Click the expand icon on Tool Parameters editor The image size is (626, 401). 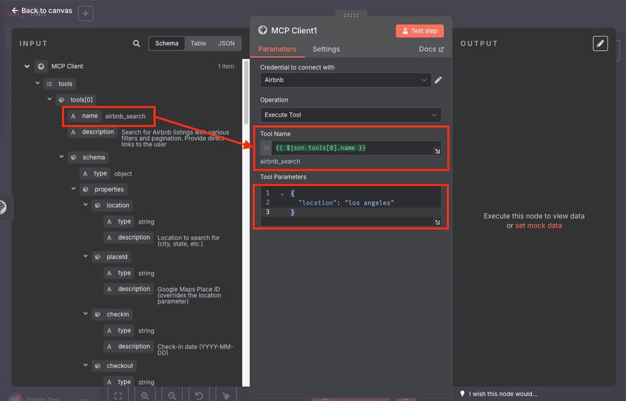click(437, 222)
